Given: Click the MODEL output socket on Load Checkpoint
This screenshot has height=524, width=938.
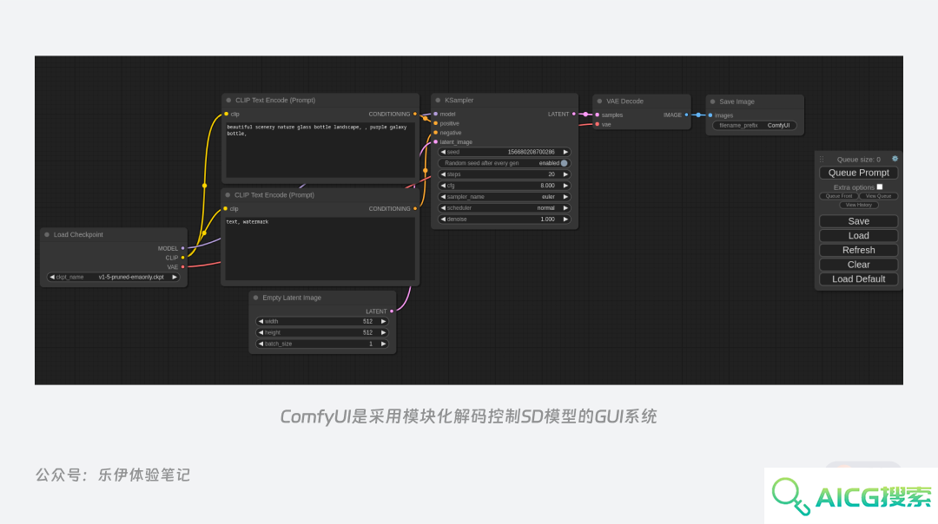Looking at the screenshot, I should click(183, 248).
